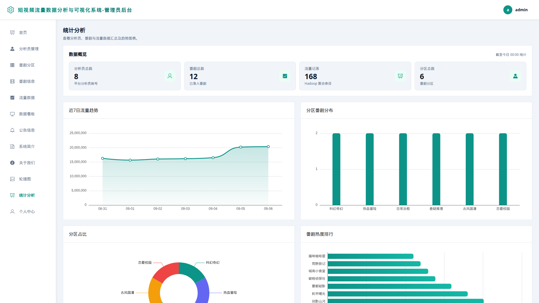Navigate to 轮播图 management
The width and height of the screenshot is (539, 303).
28,179
